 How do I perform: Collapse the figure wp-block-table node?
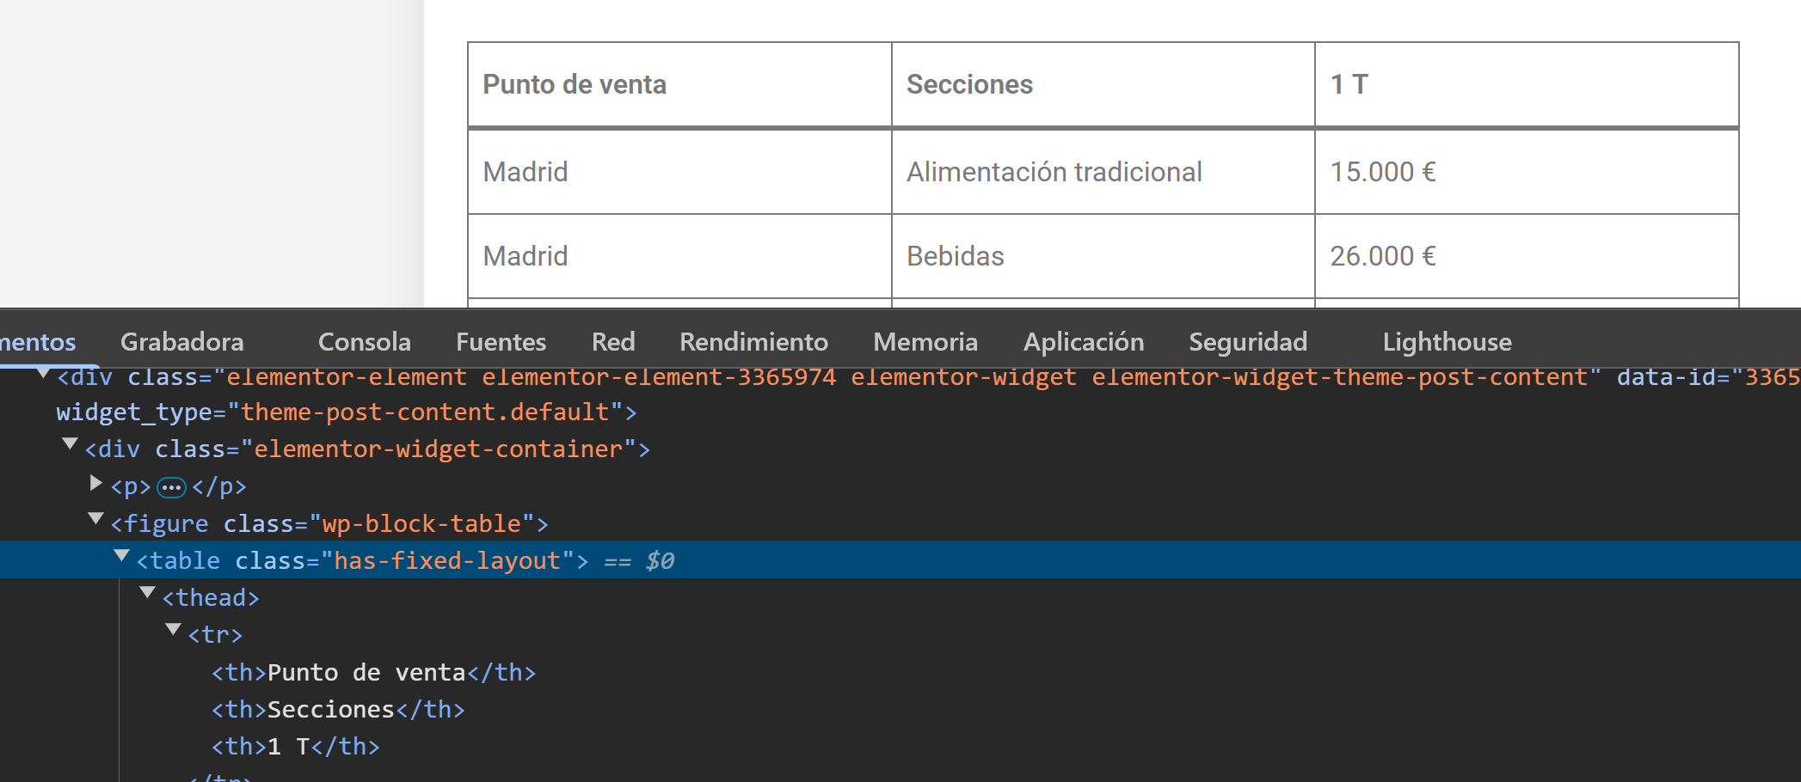click(96, 519)
